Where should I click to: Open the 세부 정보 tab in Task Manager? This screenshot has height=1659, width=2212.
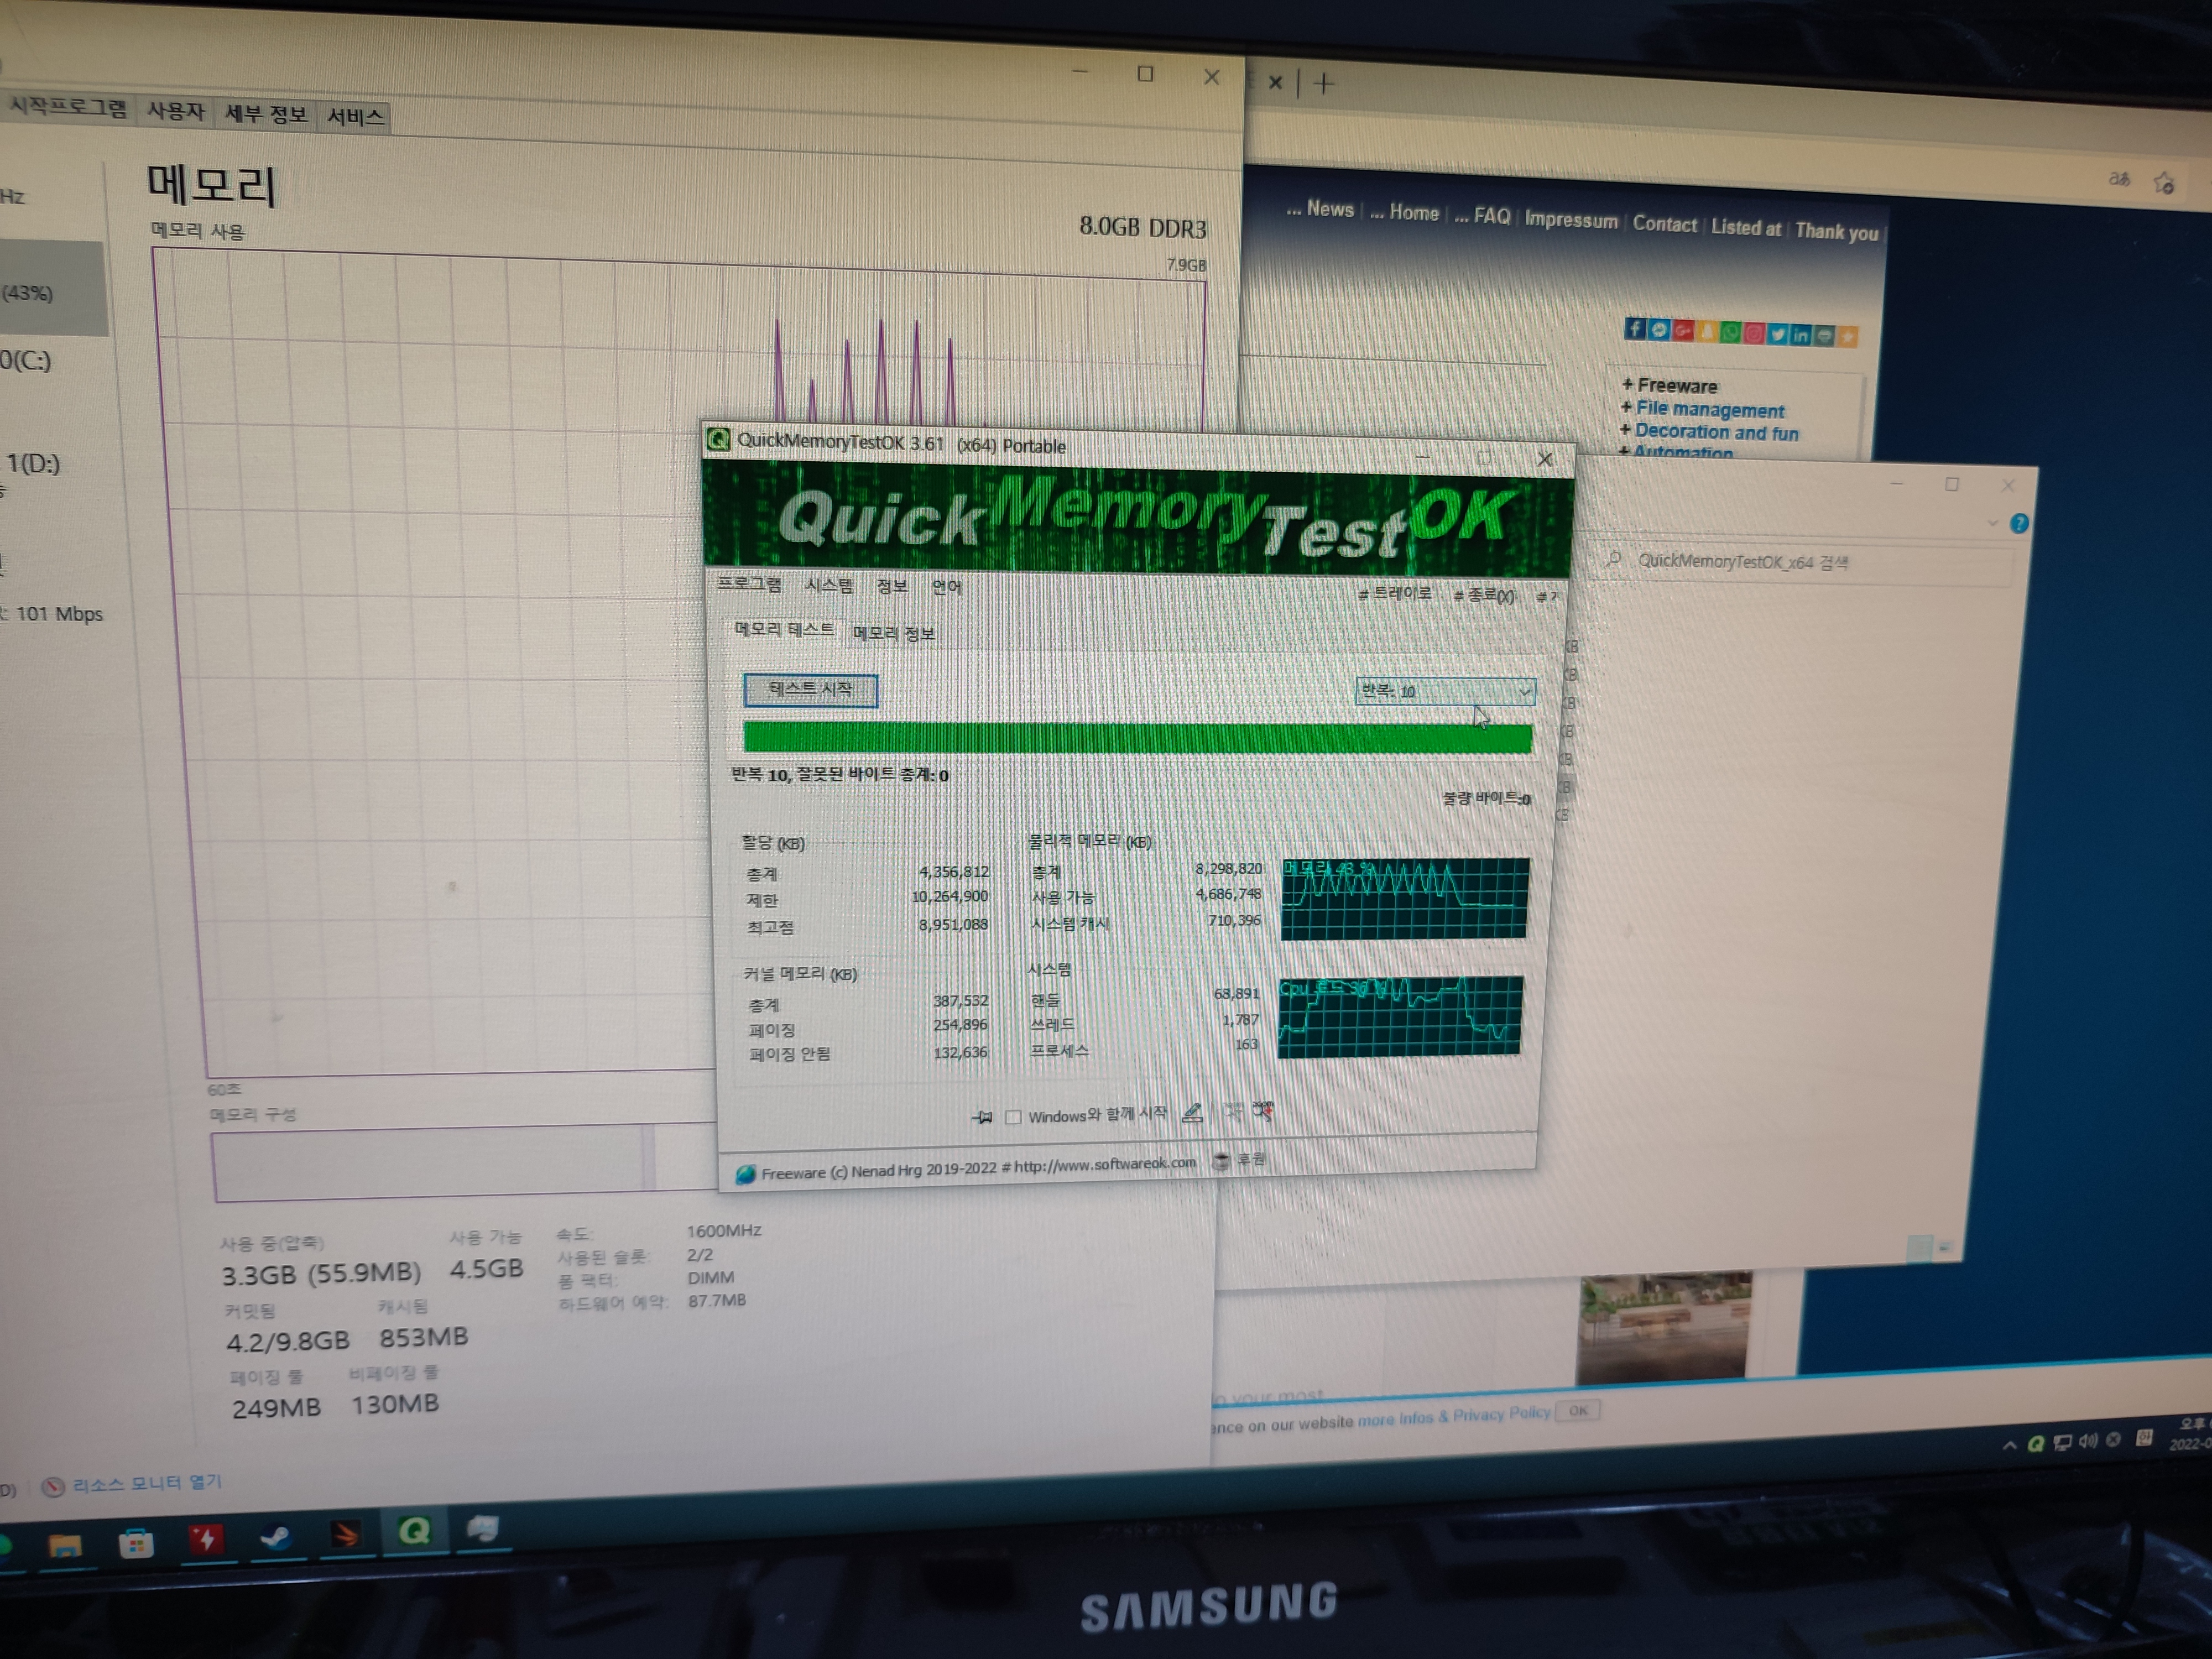click(265, 114)
